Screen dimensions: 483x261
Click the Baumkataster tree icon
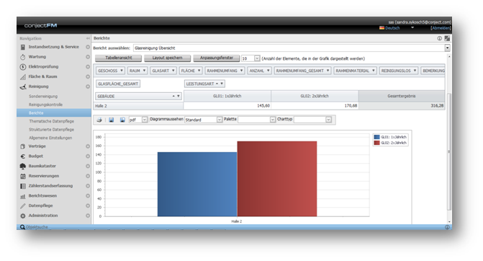23,167
